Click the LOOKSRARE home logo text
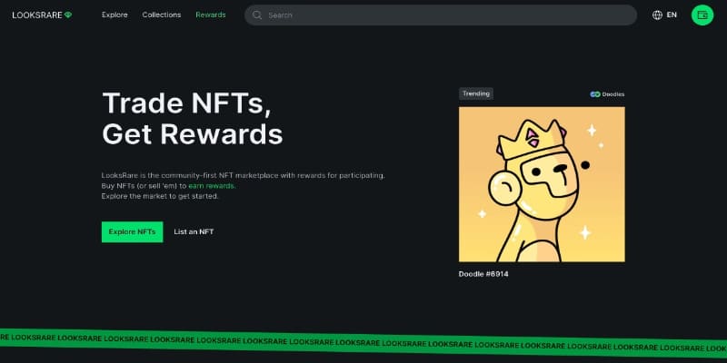 pyautogui.click(x=37, y=15)
